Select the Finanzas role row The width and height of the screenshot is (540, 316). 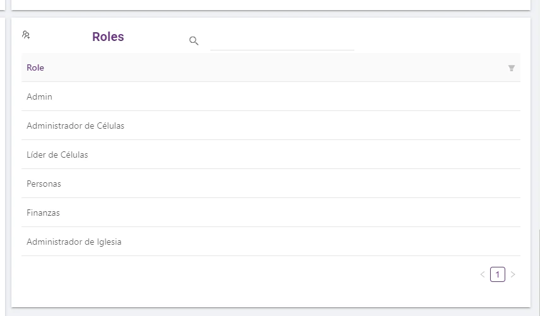coord(271,213)
